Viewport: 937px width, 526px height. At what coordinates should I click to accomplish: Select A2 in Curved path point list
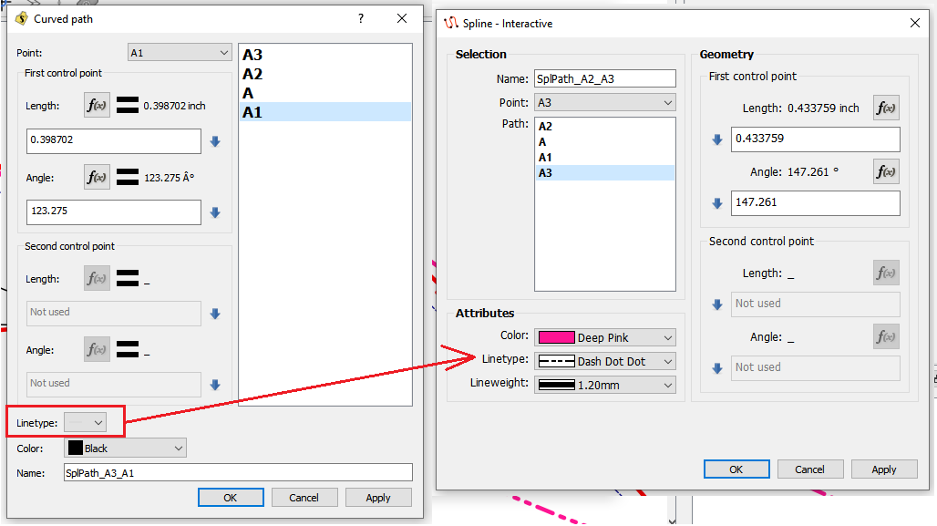pos(252,74)
